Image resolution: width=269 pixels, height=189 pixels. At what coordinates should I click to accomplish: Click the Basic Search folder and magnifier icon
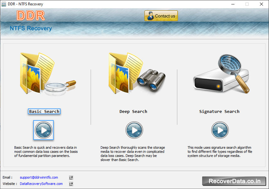click(x=48, y=74)
